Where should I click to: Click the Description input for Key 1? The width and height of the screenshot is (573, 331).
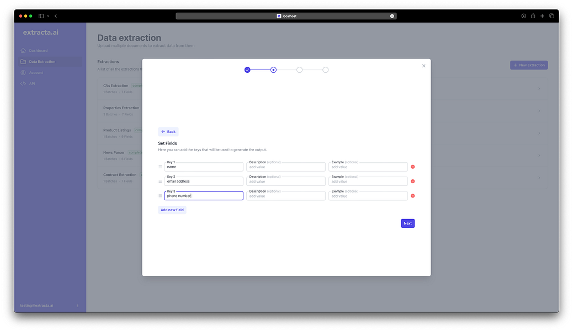[x=285, y=166]
